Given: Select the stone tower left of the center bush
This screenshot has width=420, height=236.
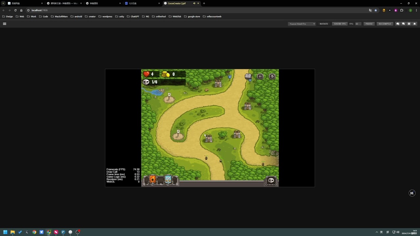Looking at the screenshot, I should [x=208, y=138].
